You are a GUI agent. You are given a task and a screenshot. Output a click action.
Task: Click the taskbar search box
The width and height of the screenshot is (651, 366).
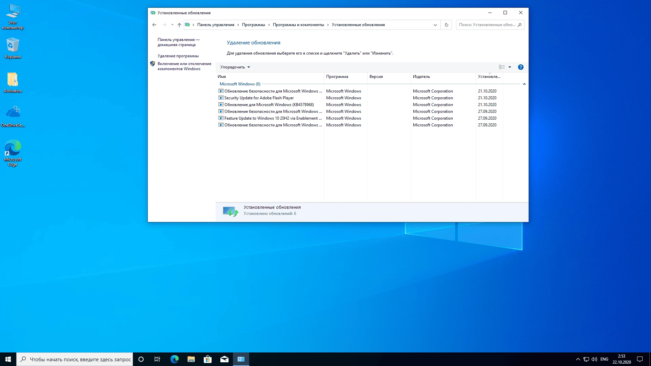coord(75,359)
